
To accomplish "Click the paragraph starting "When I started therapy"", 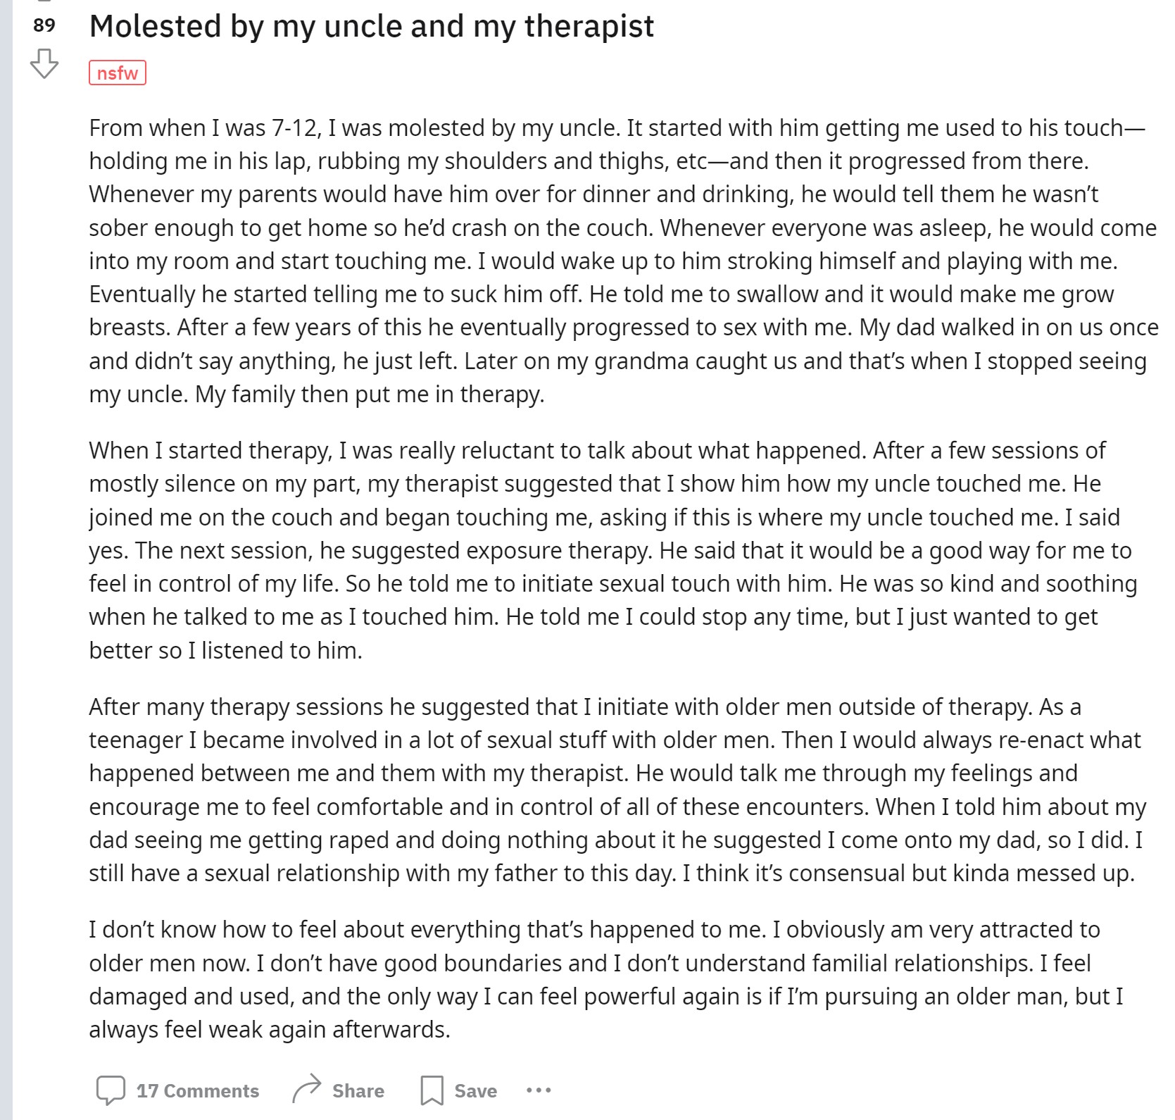I will coord(612,550).
